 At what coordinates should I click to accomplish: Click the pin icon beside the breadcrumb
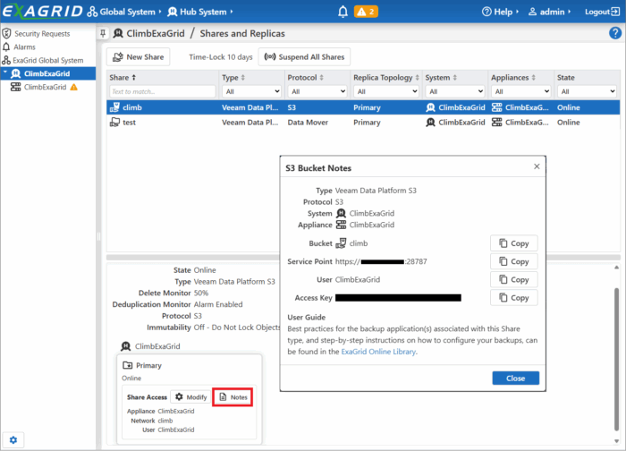[103, 33]
